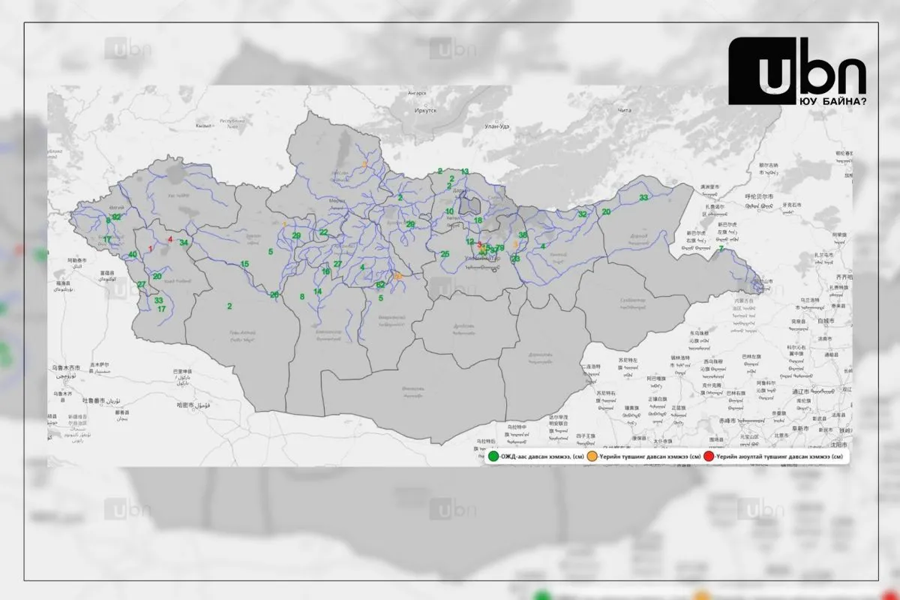The height and width of the screenshot is (600, 900).
Task: Click the green legend circle for ОЖД-аас давсан
Action: click(493, 456)
